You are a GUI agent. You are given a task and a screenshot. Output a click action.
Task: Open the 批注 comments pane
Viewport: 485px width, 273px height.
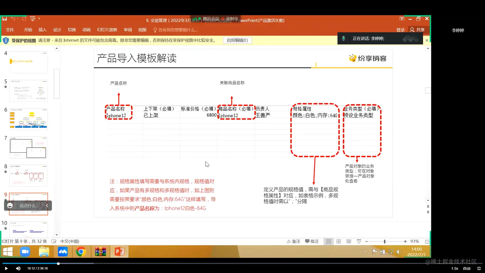(x=312, y=241)
